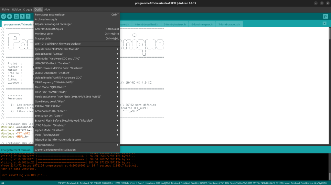Click 'Enregistrement terminé.' status message
This screenshot has width=331, height=185.
coord(16,150)
